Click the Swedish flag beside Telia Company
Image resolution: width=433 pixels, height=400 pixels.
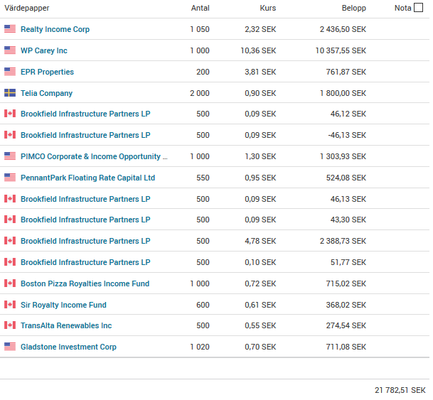pyautogui.click(x=10, y=92)
